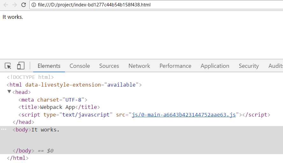This screenshot has height=163, width=283.
Task: Open the js/0-main script source link
Action: [x=184, y=115]
